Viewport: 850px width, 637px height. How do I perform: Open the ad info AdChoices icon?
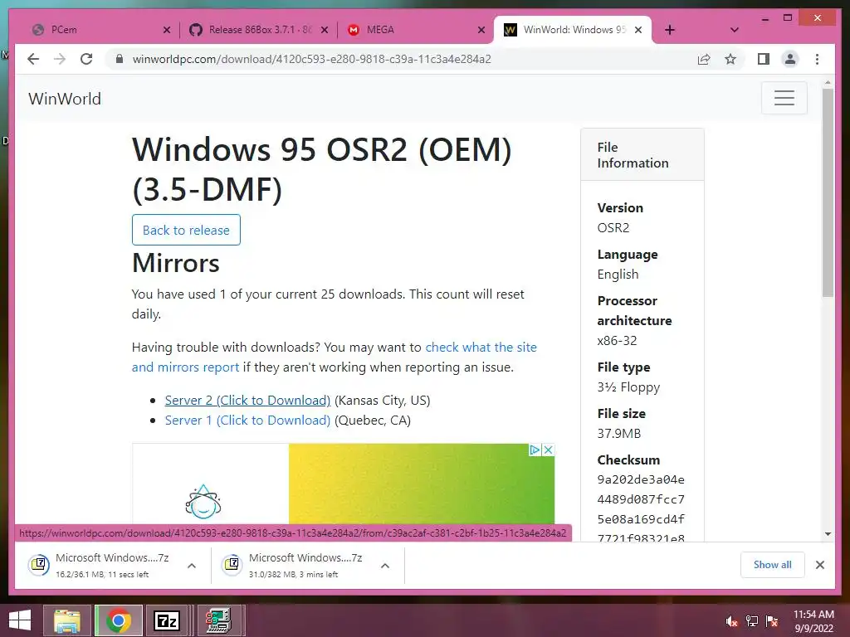[x=535, y=450]
